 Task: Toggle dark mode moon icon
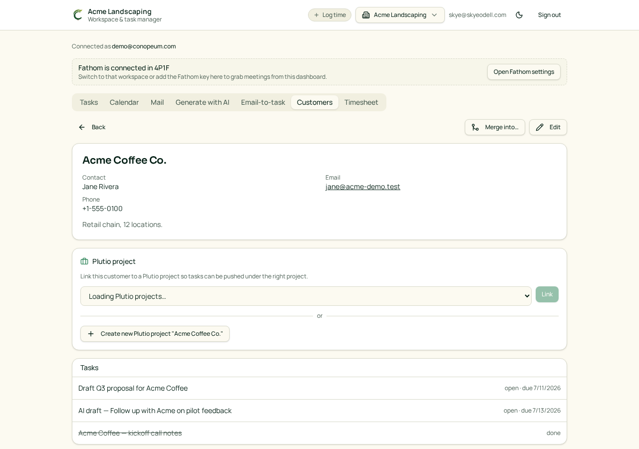pos(519,15)
